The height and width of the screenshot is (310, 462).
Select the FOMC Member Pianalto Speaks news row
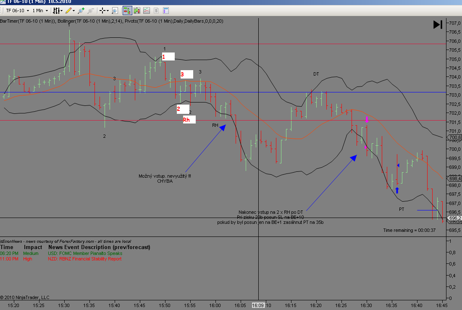(x=85, y=253)
